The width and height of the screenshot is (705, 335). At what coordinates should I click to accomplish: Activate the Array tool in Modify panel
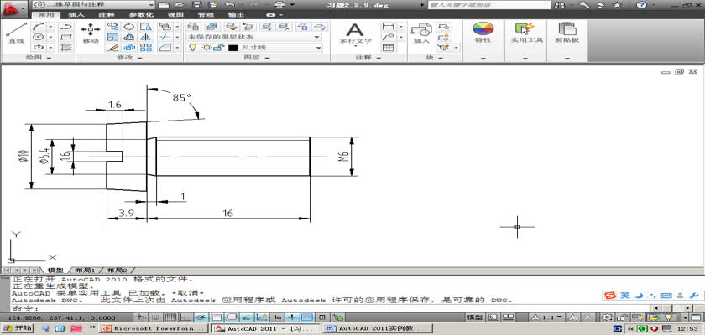(146, 47)
